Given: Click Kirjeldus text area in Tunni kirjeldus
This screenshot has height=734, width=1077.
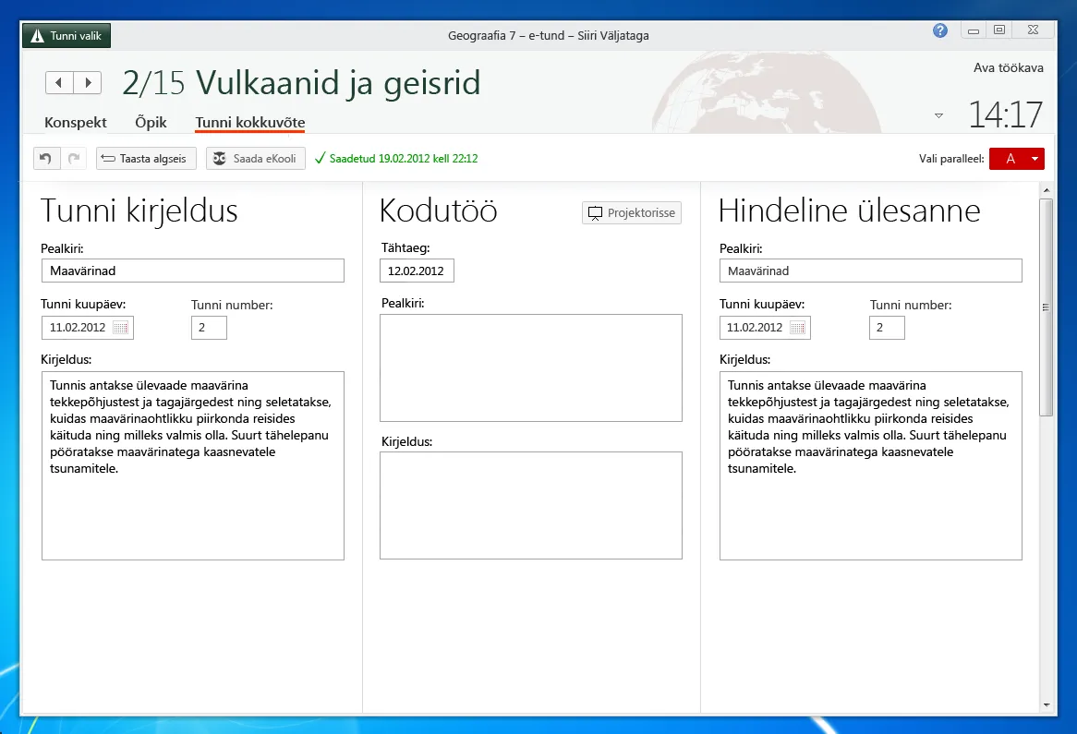Looking at the screenshot, I should point(193,465).
